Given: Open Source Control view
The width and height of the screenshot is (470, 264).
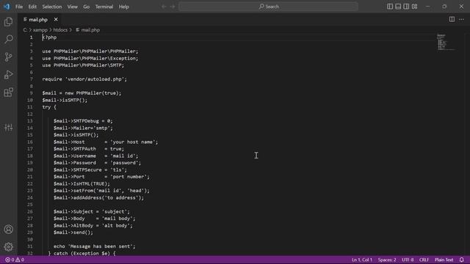Looking at the screenshot, I should tap(8, 57).
